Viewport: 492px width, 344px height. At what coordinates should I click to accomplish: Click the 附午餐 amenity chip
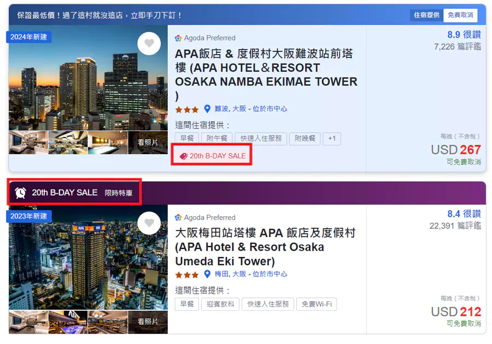coord(217,139)
